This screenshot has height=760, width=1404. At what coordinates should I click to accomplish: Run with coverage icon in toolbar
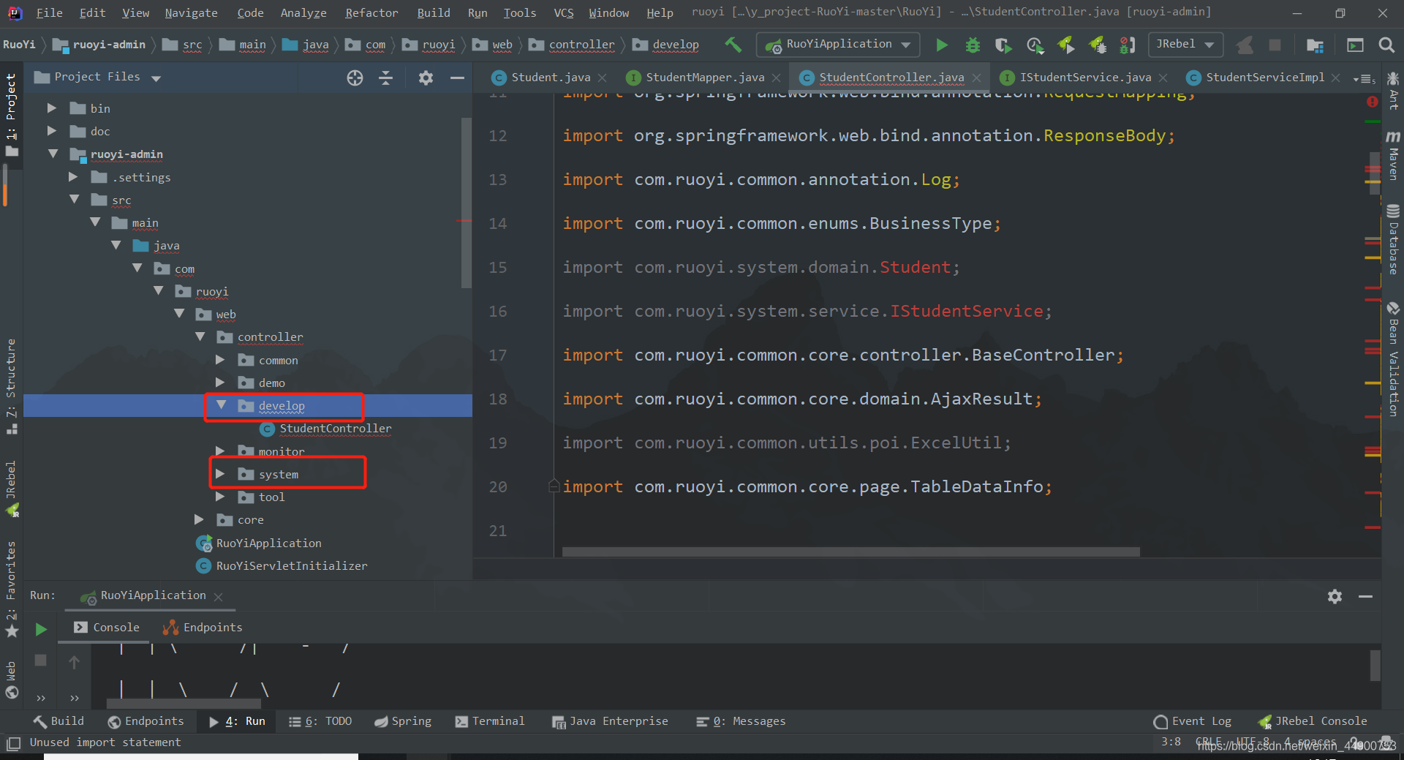1003,45
